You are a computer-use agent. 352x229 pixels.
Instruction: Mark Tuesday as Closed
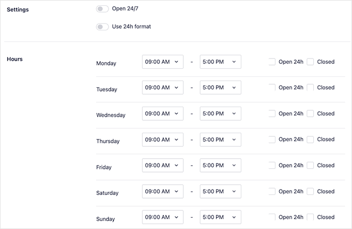tap(310, 87)
